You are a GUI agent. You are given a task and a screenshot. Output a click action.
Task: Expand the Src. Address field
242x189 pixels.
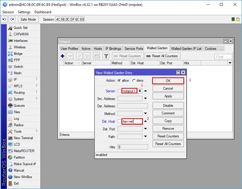pyautogui.click(x=145, y=98)
